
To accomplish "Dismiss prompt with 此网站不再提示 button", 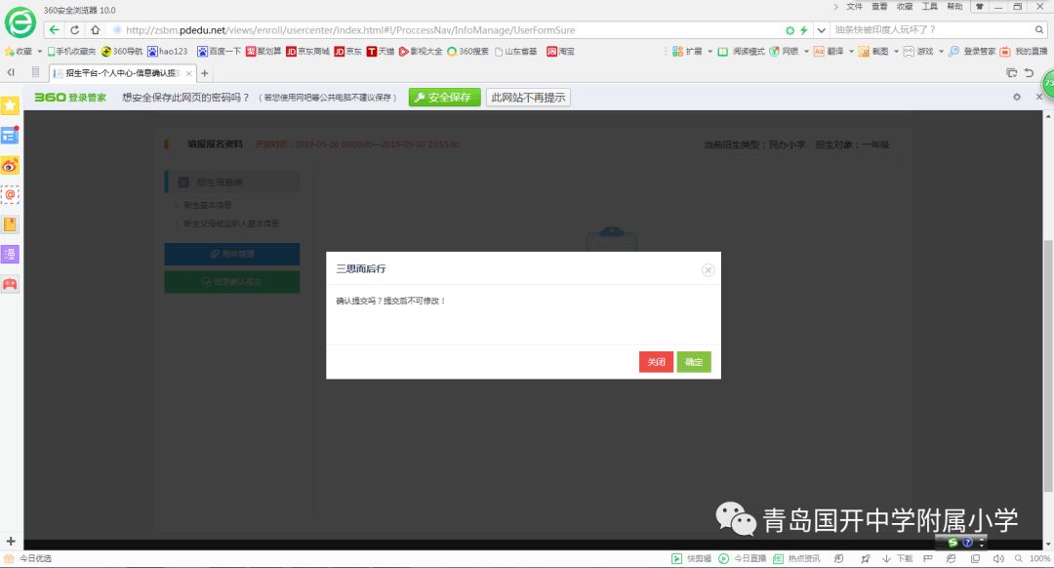I will tap(528, 98).
